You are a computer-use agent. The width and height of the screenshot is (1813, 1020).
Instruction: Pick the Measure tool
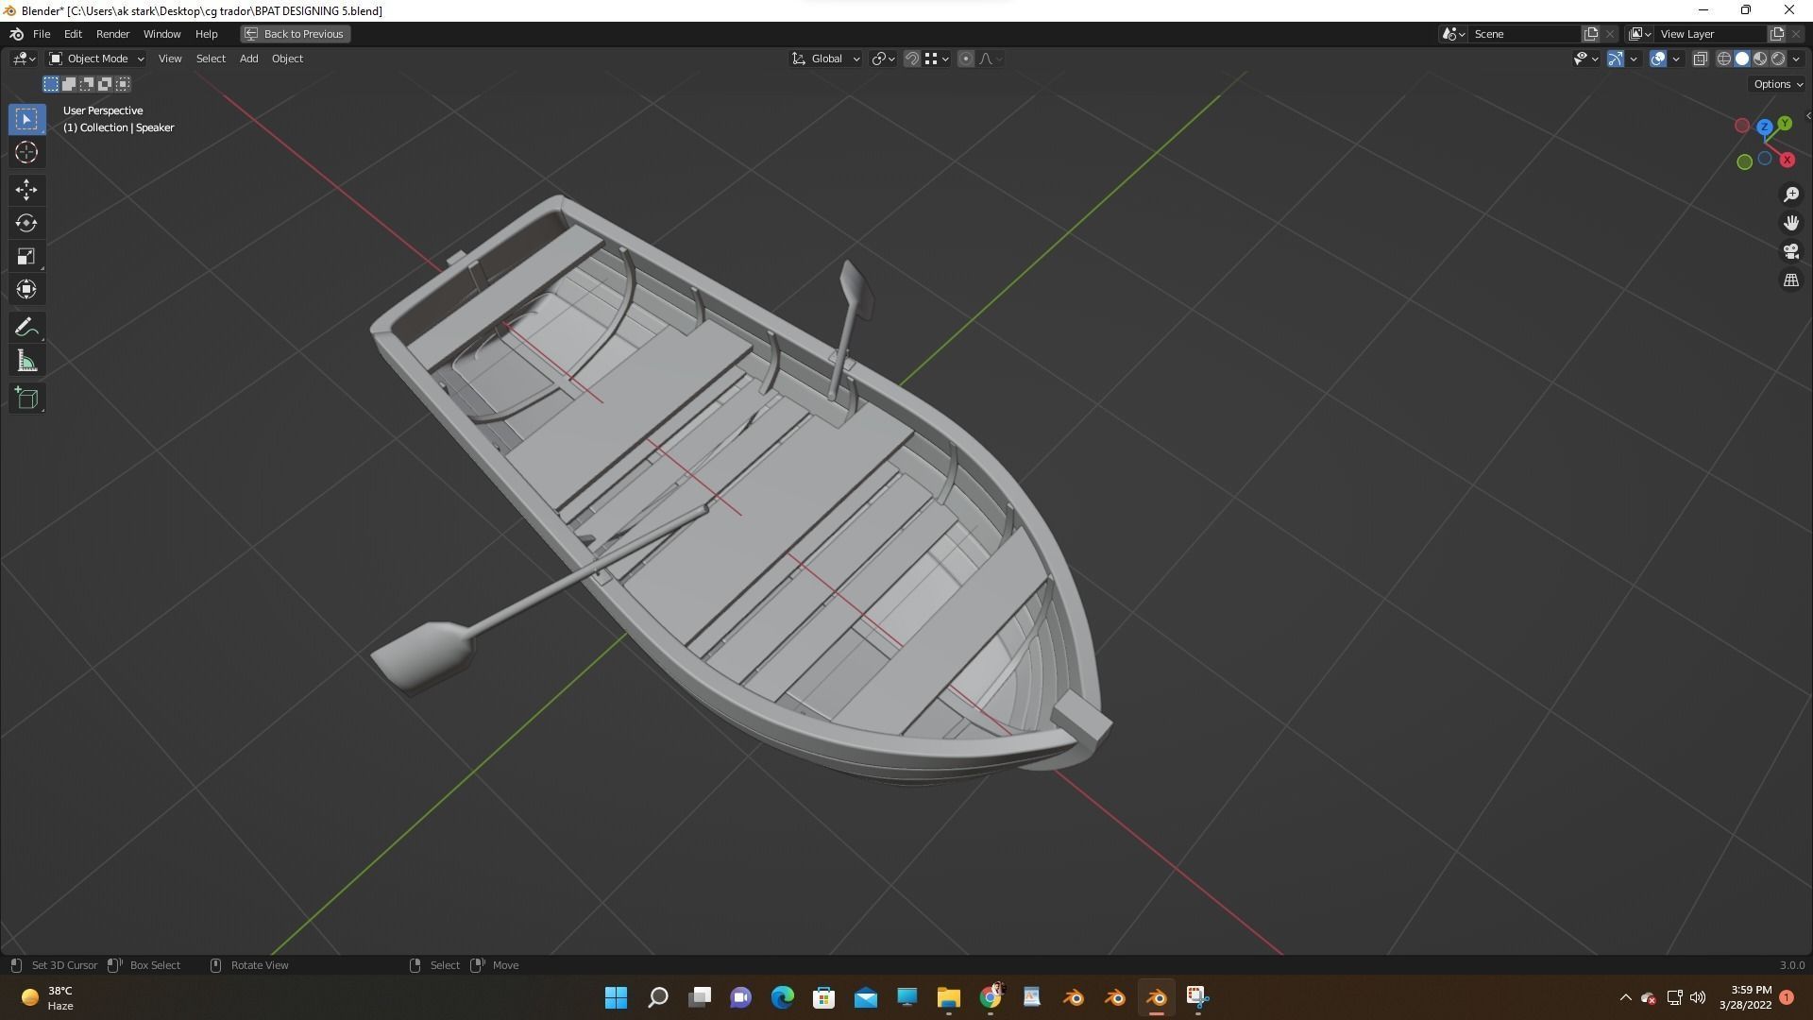(26, 361)
